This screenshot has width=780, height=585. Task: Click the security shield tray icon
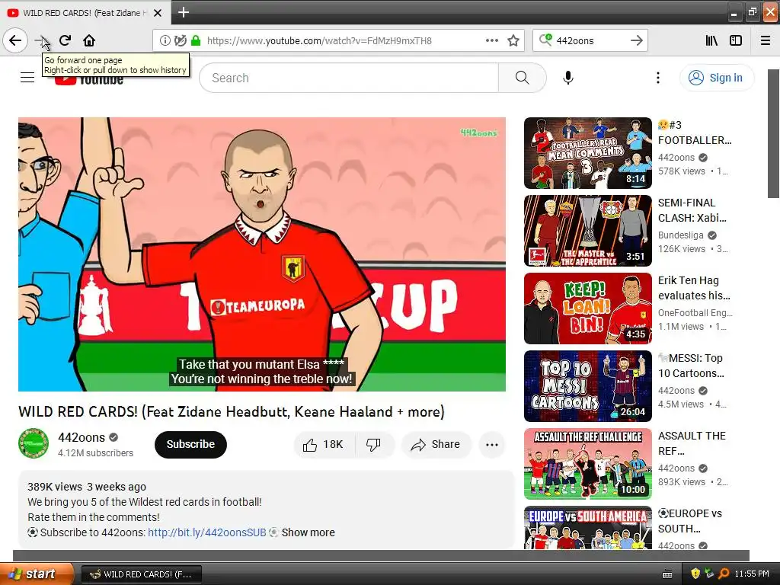tap(695, 574)
